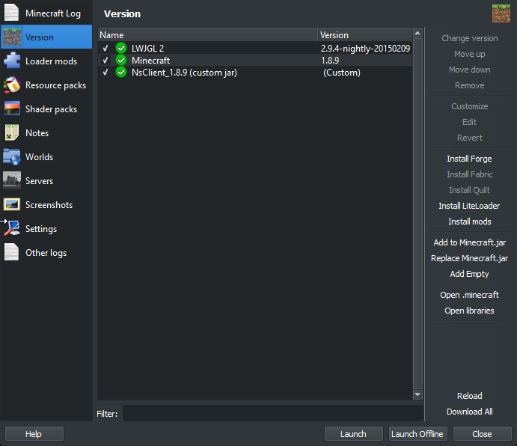Switch to Worlds page
The image size is (517, 446).
[46, 156]
